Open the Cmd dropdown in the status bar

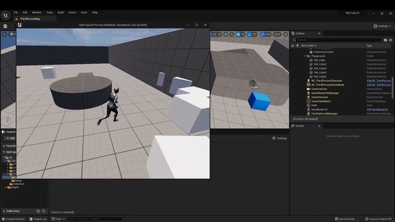[x=58, y=219]
